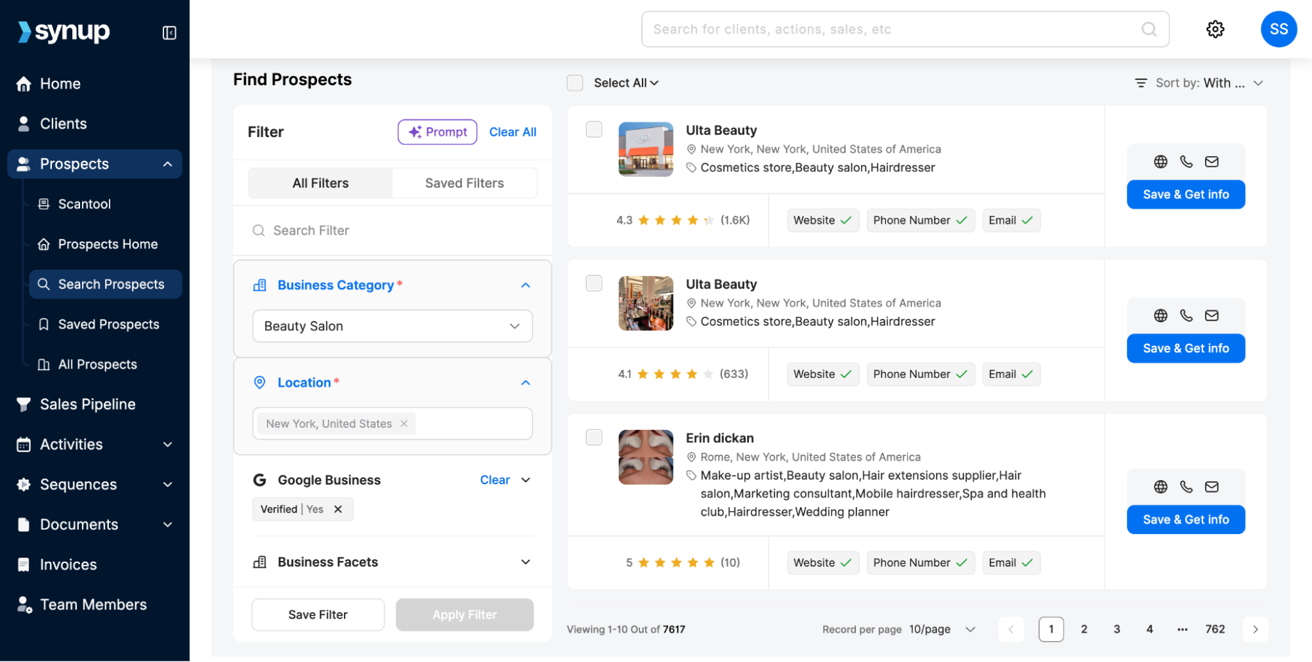Expand the Google Business filter section
This screenshot has width=1312, height=662.
[525, 480]
